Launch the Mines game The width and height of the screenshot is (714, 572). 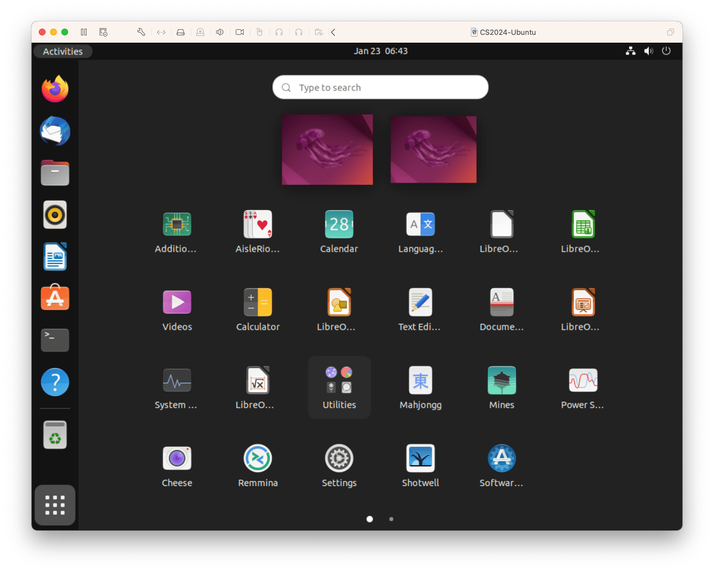501,380
